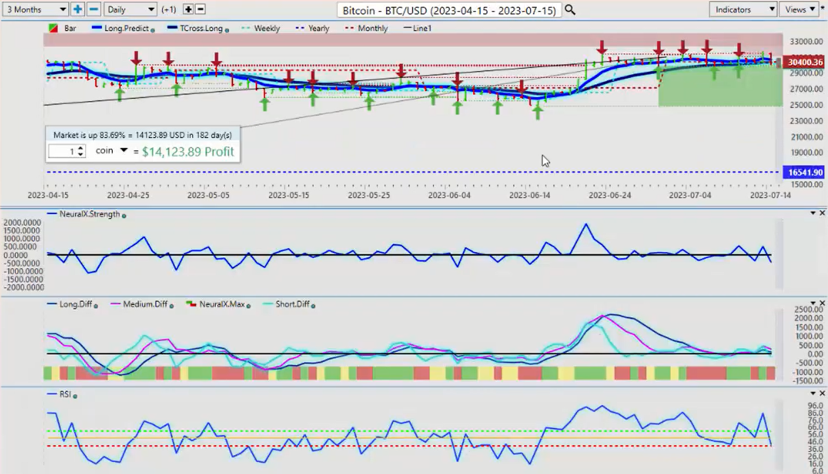The image size is (828, 474).
Task: Click the settings dot next to Long.Predict
Action: pyautogui.click(x=152, y=29)
